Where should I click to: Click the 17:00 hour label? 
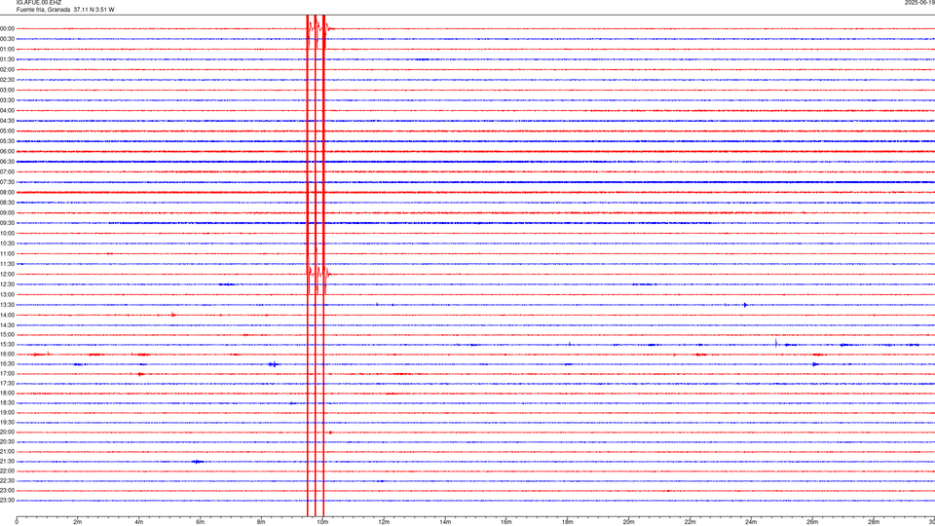coord(7,374)
